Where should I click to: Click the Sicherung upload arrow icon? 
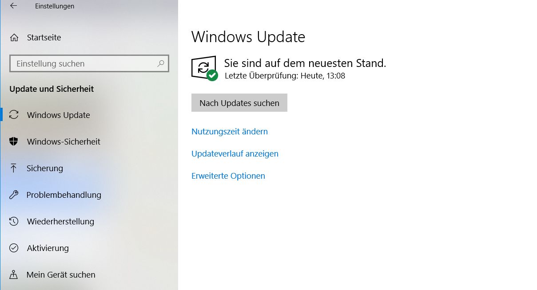point(14,168)
